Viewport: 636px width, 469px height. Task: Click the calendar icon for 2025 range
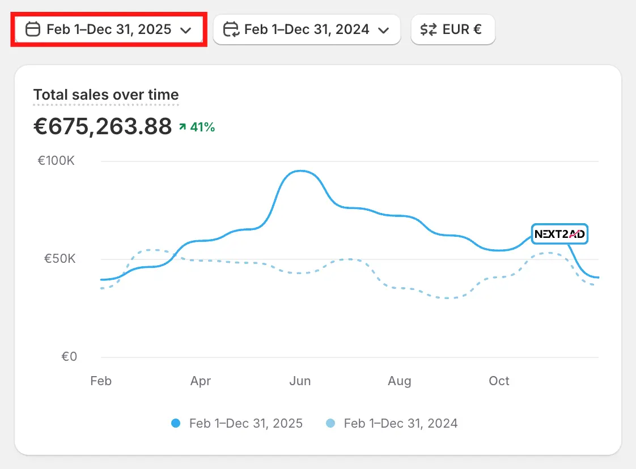click(x=33, y=29)
